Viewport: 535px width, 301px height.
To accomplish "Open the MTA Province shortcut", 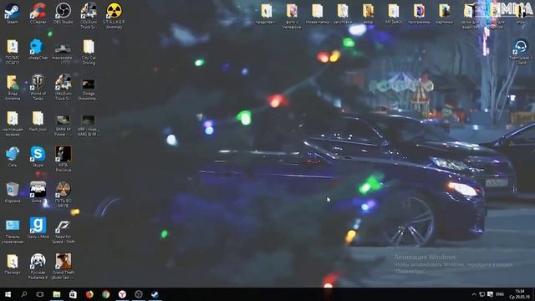I will point(64,158).
